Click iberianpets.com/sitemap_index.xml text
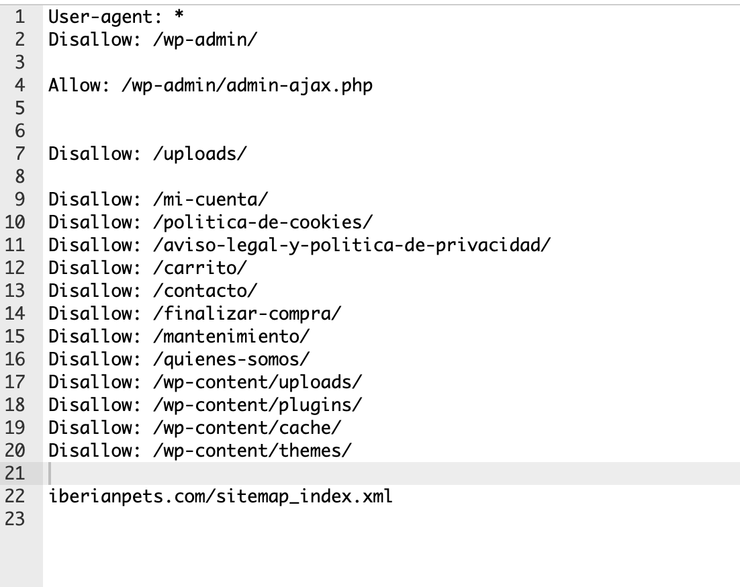Screen dimensions: 740x587 (x=220, y=496)
